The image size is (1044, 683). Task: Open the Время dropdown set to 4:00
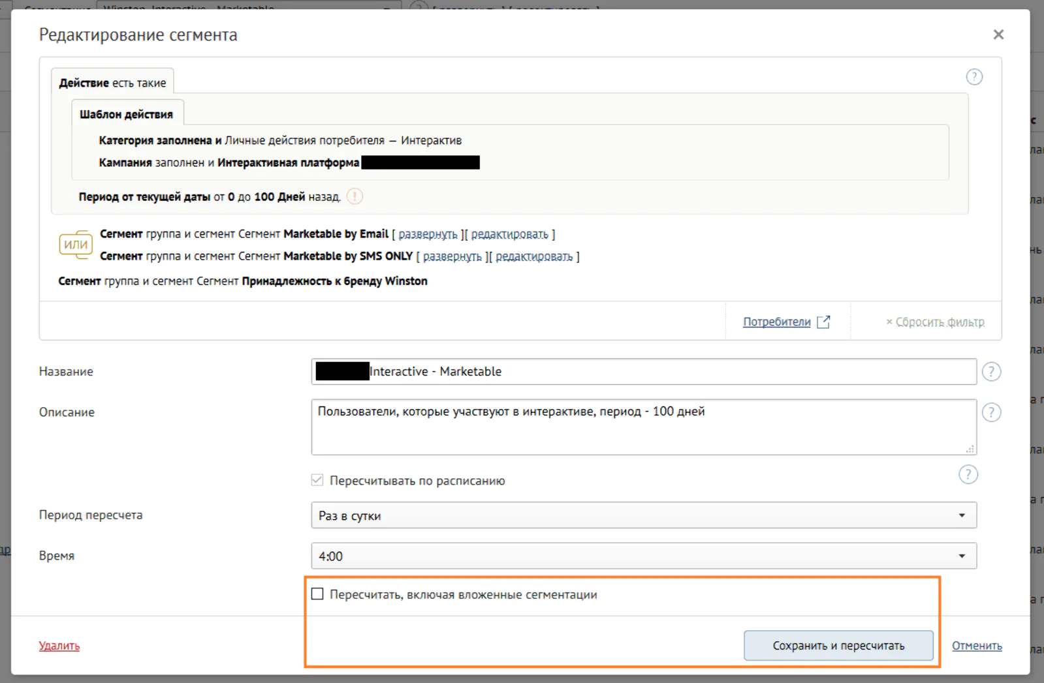(643, 556)
